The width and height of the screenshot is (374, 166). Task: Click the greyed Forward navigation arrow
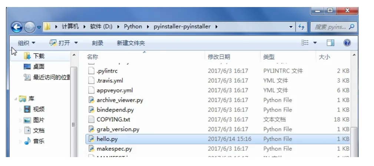pyautogui.click(x=29, y=27)
